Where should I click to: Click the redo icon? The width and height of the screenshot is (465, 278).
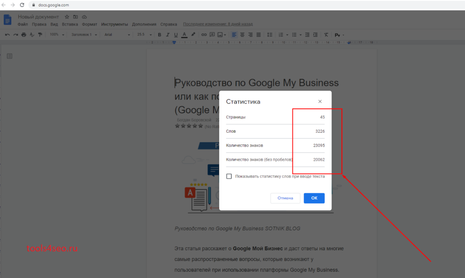pyautogui.click(x=15, y=34)
